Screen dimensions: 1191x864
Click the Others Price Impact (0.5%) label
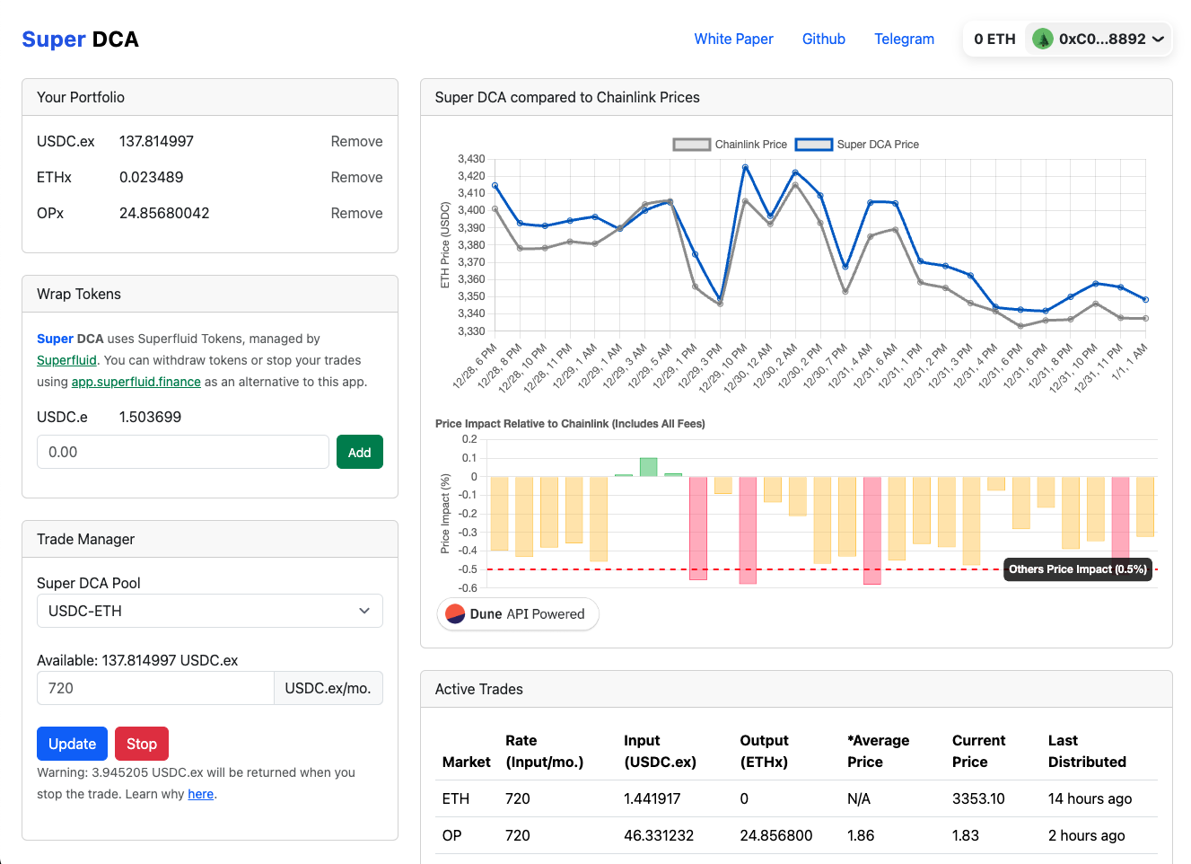point(1078,569)
